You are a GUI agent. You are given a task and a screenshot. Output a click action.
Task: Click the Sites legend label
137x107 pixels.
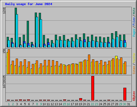coord(134,70)
